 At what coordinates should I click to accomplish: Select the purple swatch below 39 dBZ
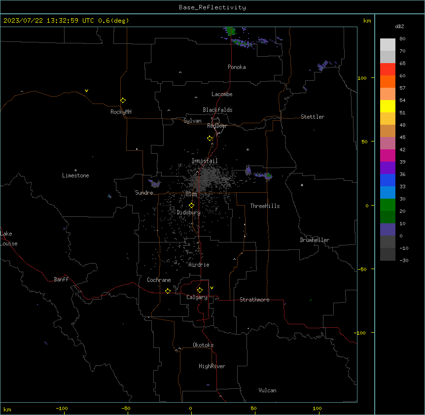click(x=388, y=168)
